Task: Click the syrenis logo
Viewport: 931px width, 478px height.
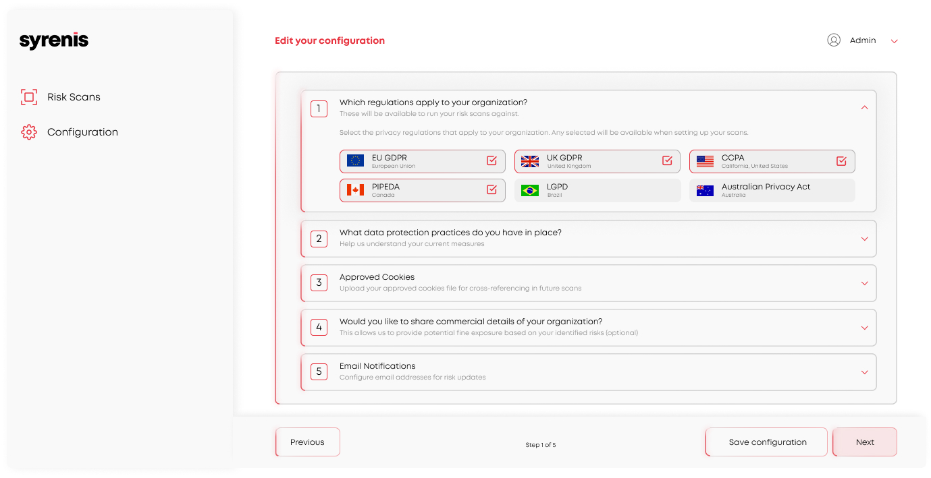Action: [x=54, y=40]
